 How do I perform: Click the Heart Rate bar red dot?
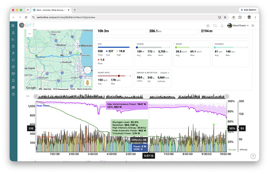click(119, 76)
